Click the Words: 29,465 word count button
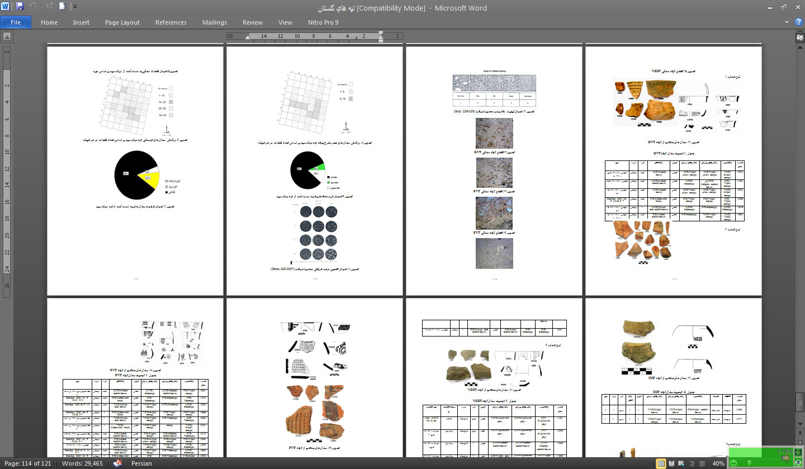 82,463
